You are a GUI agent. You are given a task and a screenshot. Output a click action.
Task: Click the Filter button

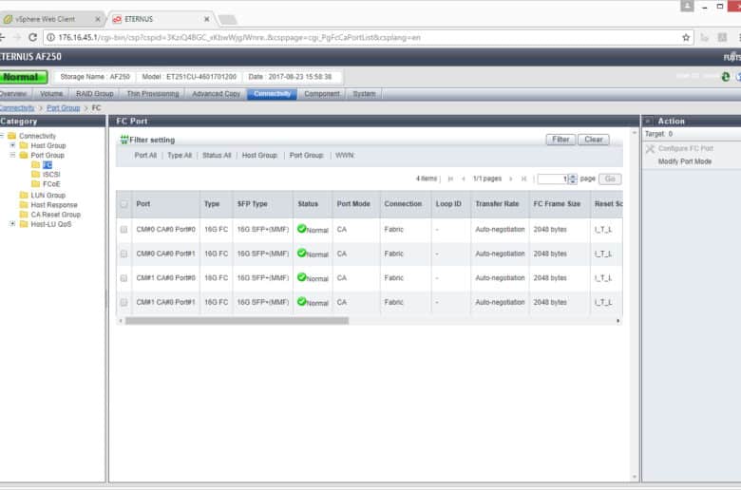560,140
